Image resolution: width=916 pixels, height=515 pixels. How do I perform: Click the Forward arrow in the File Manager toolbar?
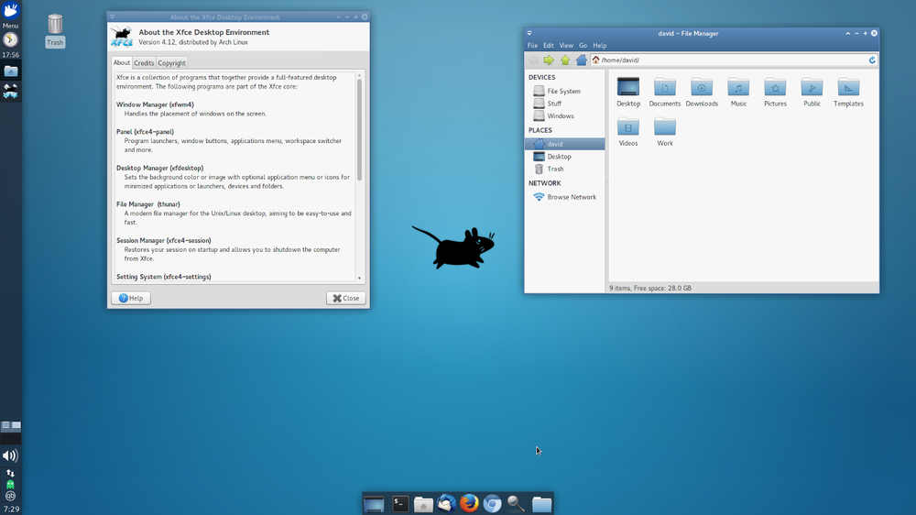pyautogui.click(x=549, y=60)
